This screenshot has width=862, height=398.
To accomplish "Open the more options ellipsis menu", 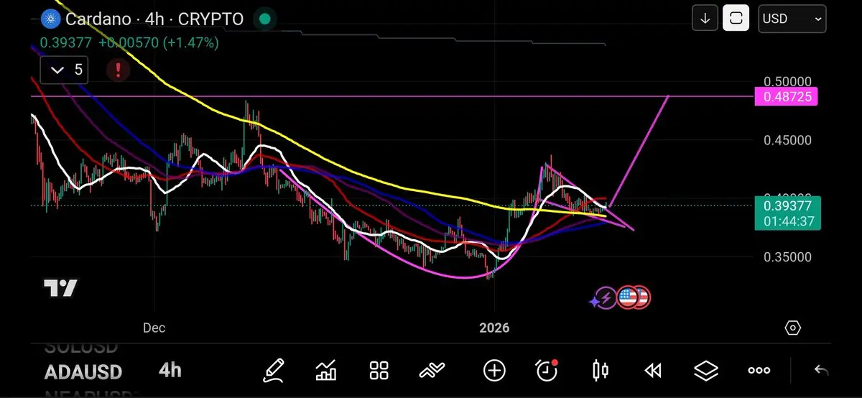I will pos(759,371).
